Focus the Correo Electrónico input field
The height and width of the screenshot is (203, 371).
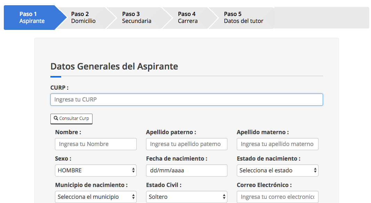pyautogui.click(x=277, y=197)
